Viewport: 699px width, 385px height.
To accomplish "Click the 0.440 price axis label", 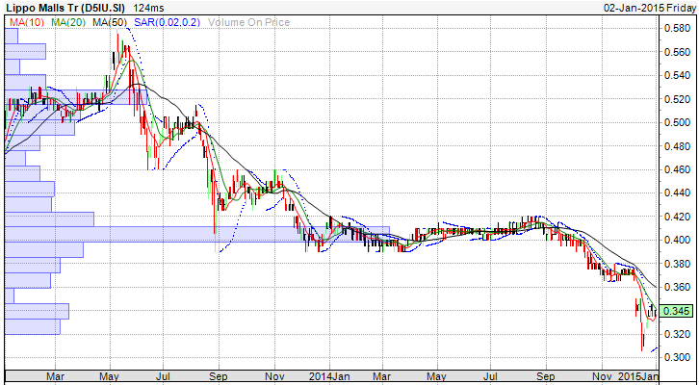I will [x=678, y=192].
